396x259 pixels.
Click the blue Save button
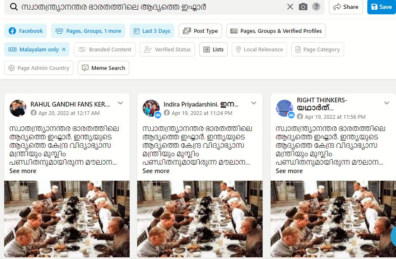(382, 7)
